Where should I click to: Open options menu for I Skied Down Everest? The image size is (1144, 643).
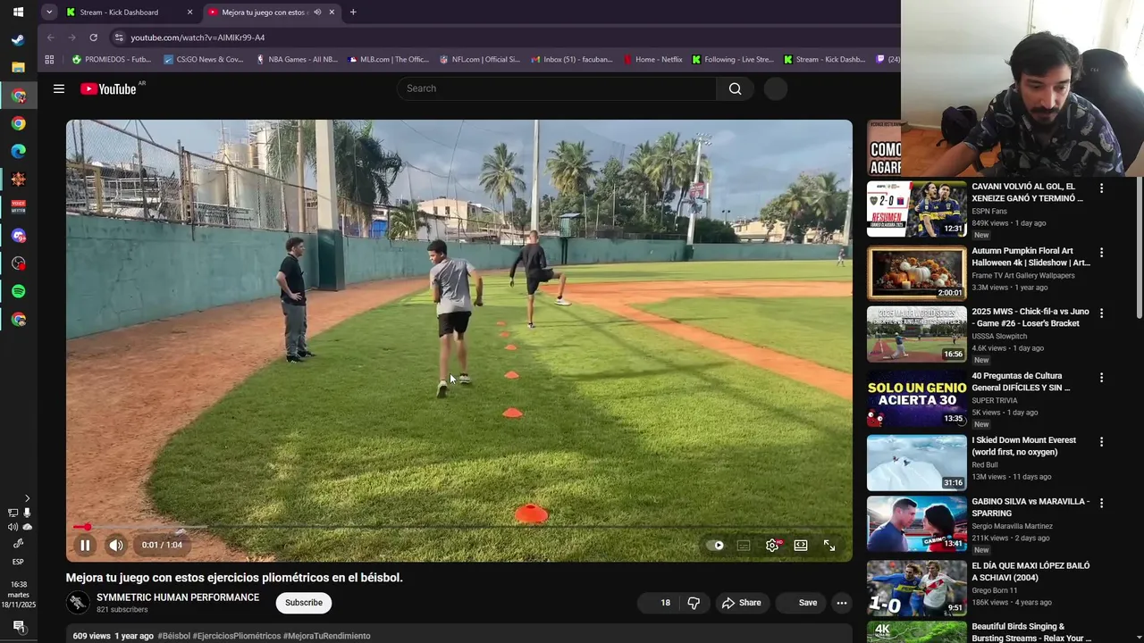[x=1101, y=442]
